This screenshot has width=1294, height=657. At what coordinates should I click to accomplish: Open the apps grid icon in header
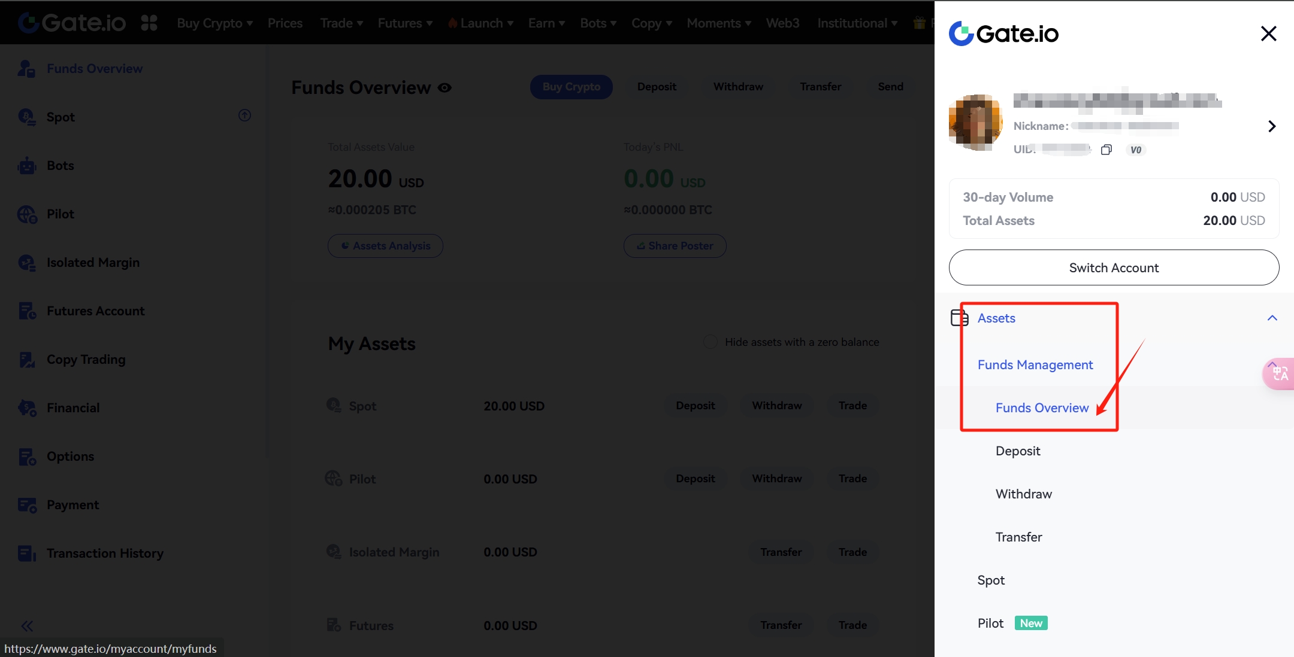149,23
